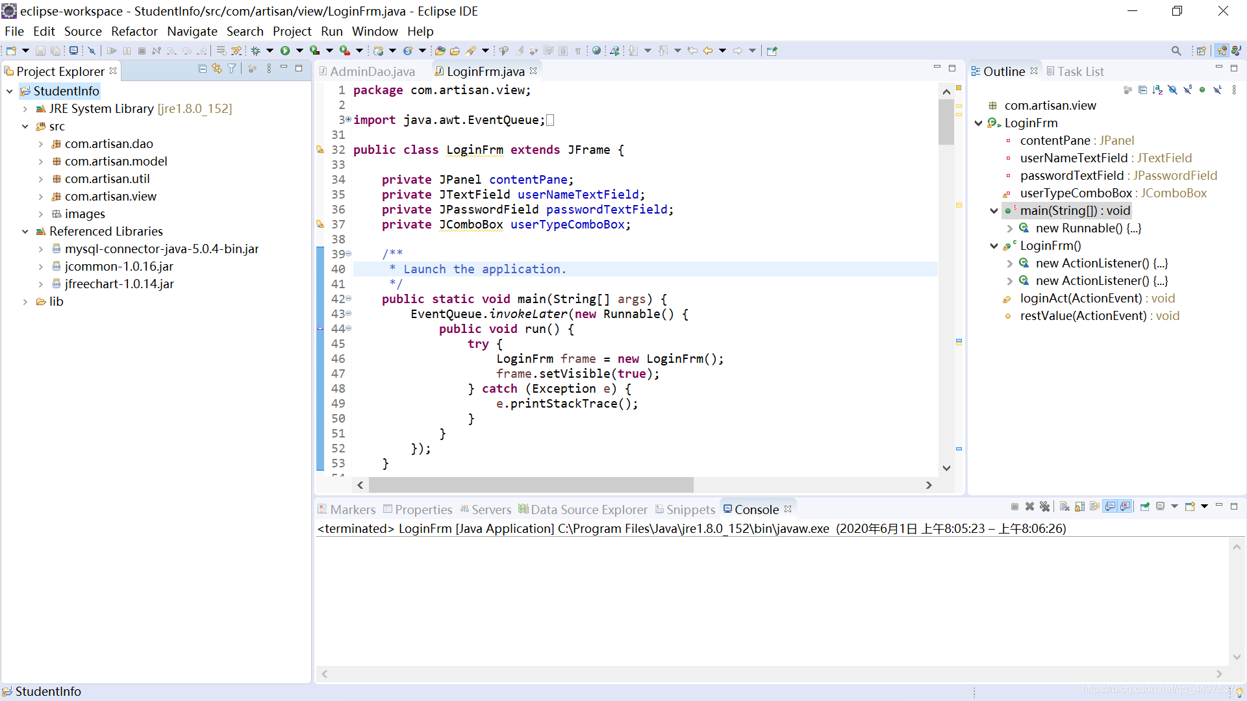1247x701 pixels.
Task: Open the Window menu
Action: tap(375, 31)
